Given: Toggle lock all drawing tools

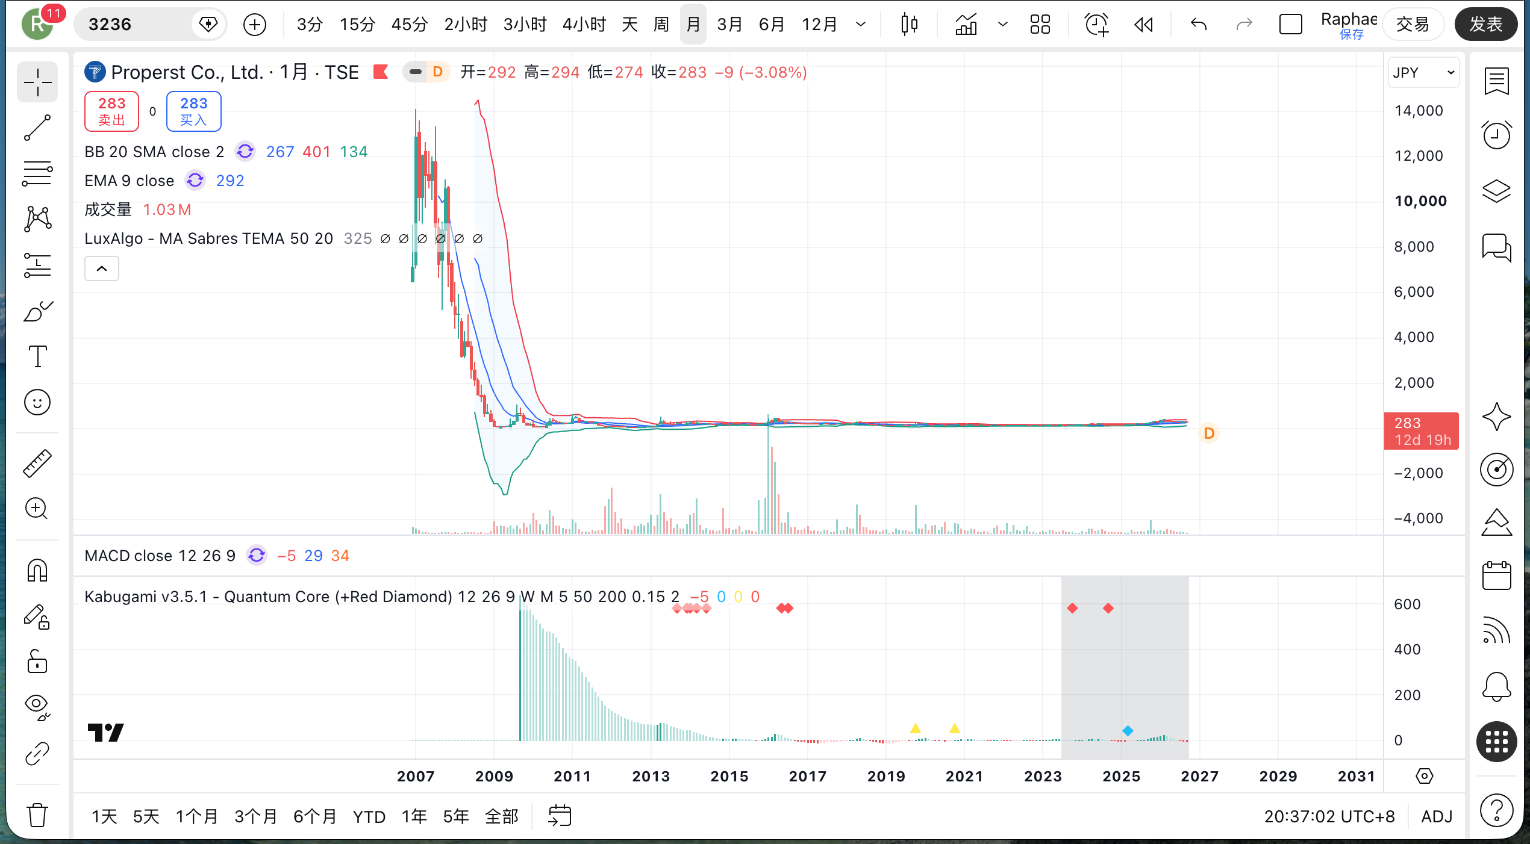Looking at the screenshot, I should [37, 662].
